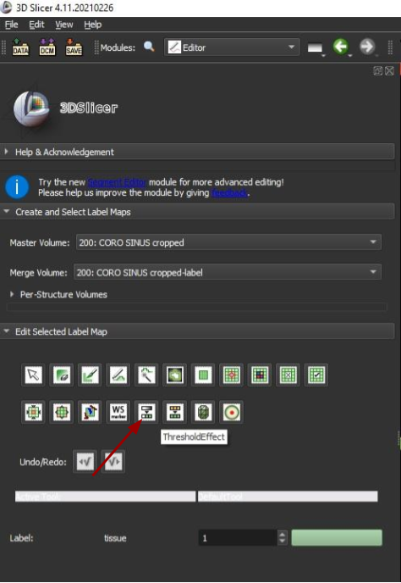Expand Help & Acknowledgement section
Viewport: 401px width, 583px height.
(197, 152)
